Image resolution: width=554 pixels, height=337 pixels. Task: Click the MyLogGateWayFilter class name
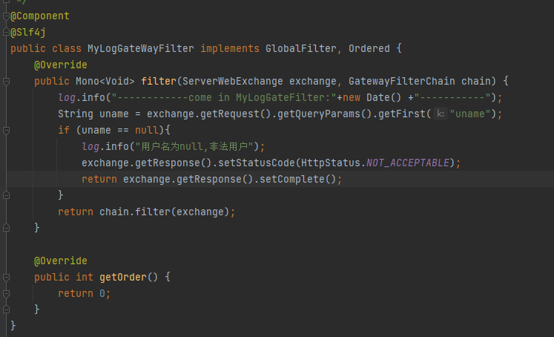pos(141,48)
